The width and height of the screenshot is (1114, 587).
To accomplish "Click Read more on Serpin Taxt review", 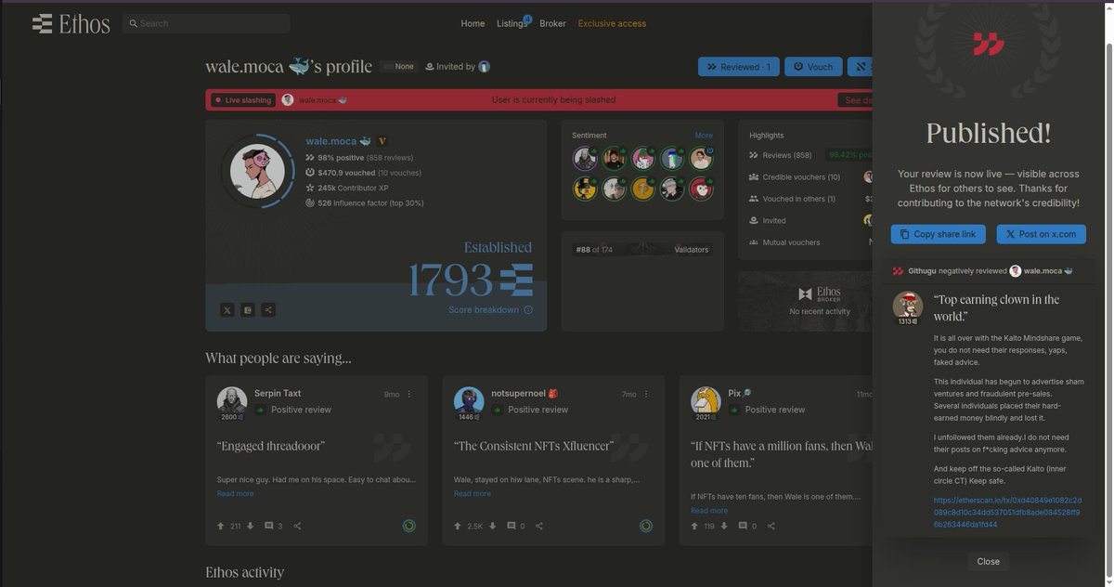I will 235,493.
